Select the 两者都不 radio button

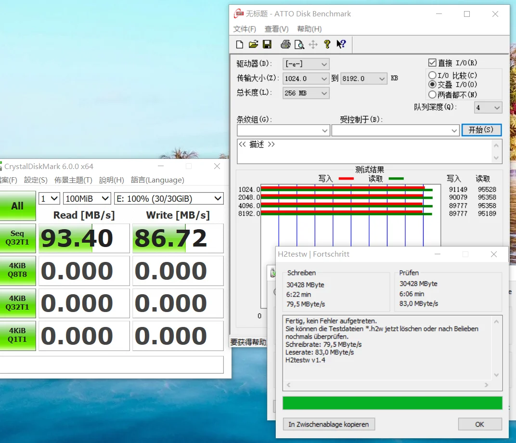(x=432, y=94)
